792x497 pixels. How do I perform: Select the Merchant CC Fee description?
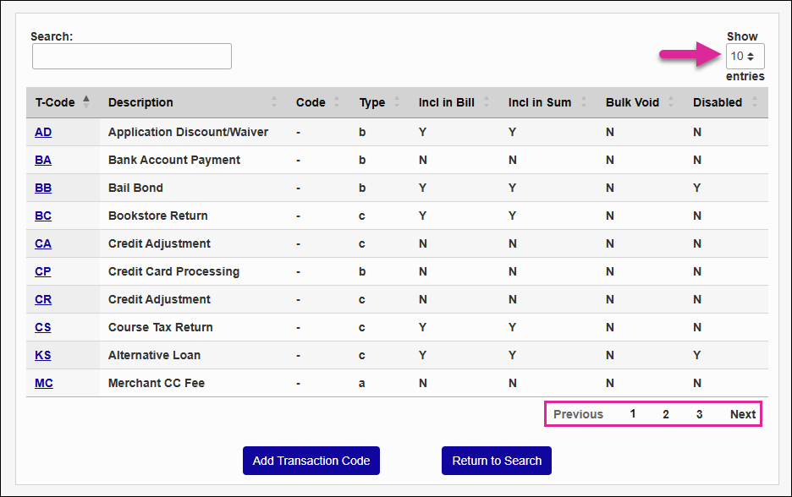click(157, 383)
